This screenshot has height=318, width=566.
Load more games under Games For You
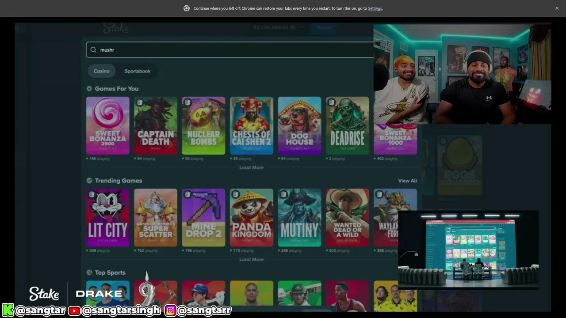click(x=252, y=168)
